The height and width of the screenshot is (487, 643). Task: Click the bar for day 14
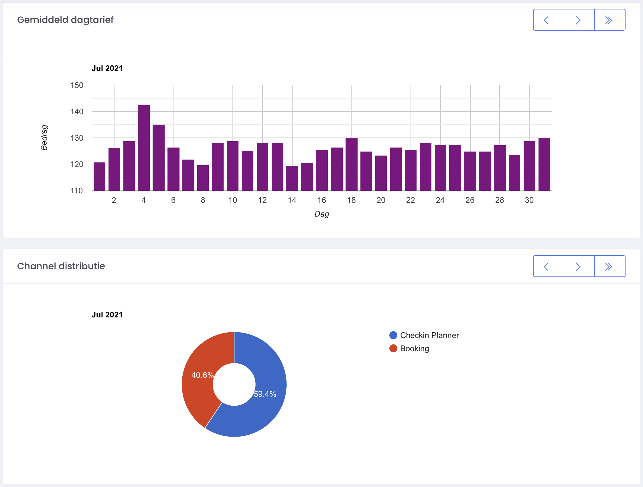tap(292, 178)
